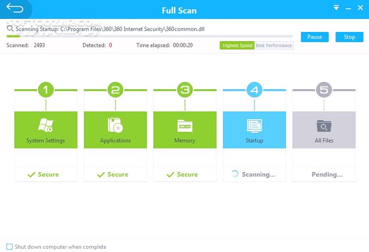Image resolution: width=369 pixels, height=252 pixels.
Task: Click the elapsed time 00:00:20
Action: point(183,45)
